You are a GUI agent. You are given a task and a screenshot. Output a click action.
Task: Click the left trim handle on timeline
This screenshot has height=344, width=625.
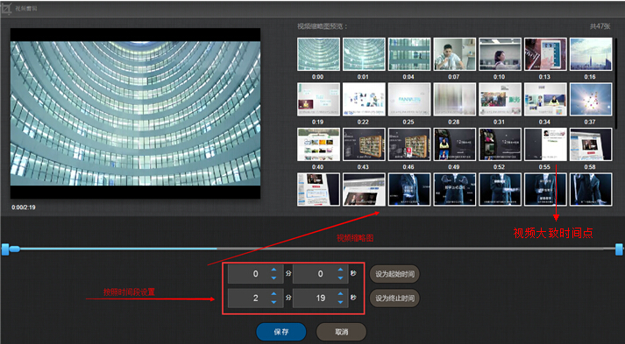coord(5,249)
